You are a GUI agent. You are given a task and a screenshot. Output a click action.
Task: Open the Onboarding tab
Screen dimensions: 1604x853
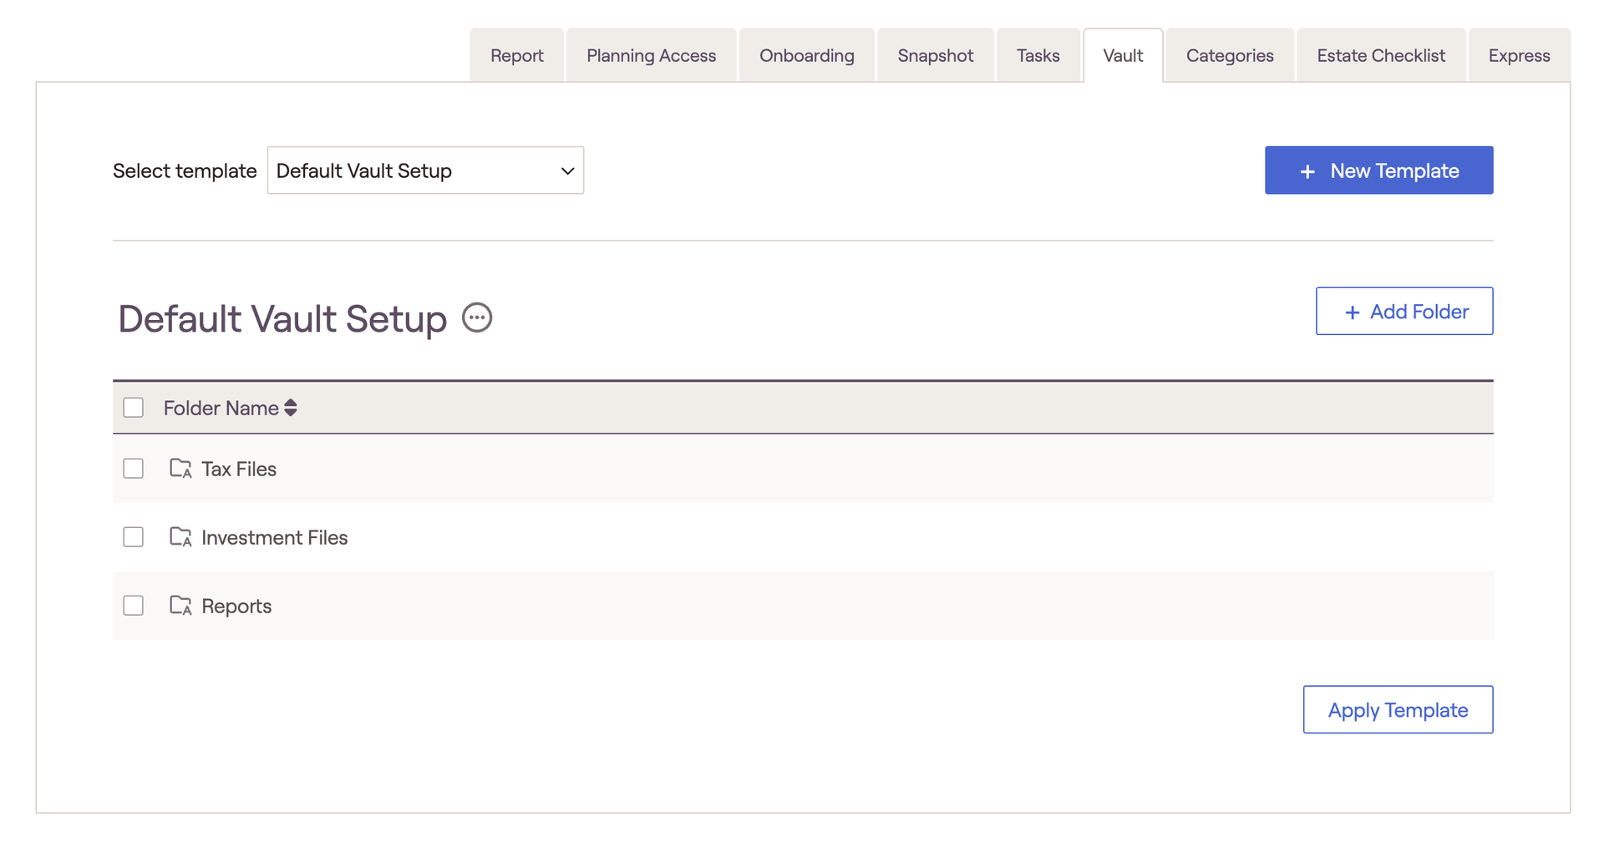click(806, 56)
